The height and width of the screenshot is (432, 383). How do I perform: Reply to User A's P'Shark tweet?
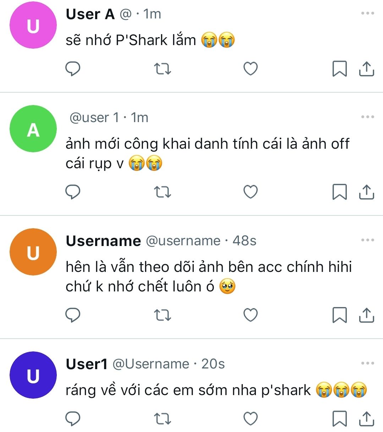[x=73, y=69]
